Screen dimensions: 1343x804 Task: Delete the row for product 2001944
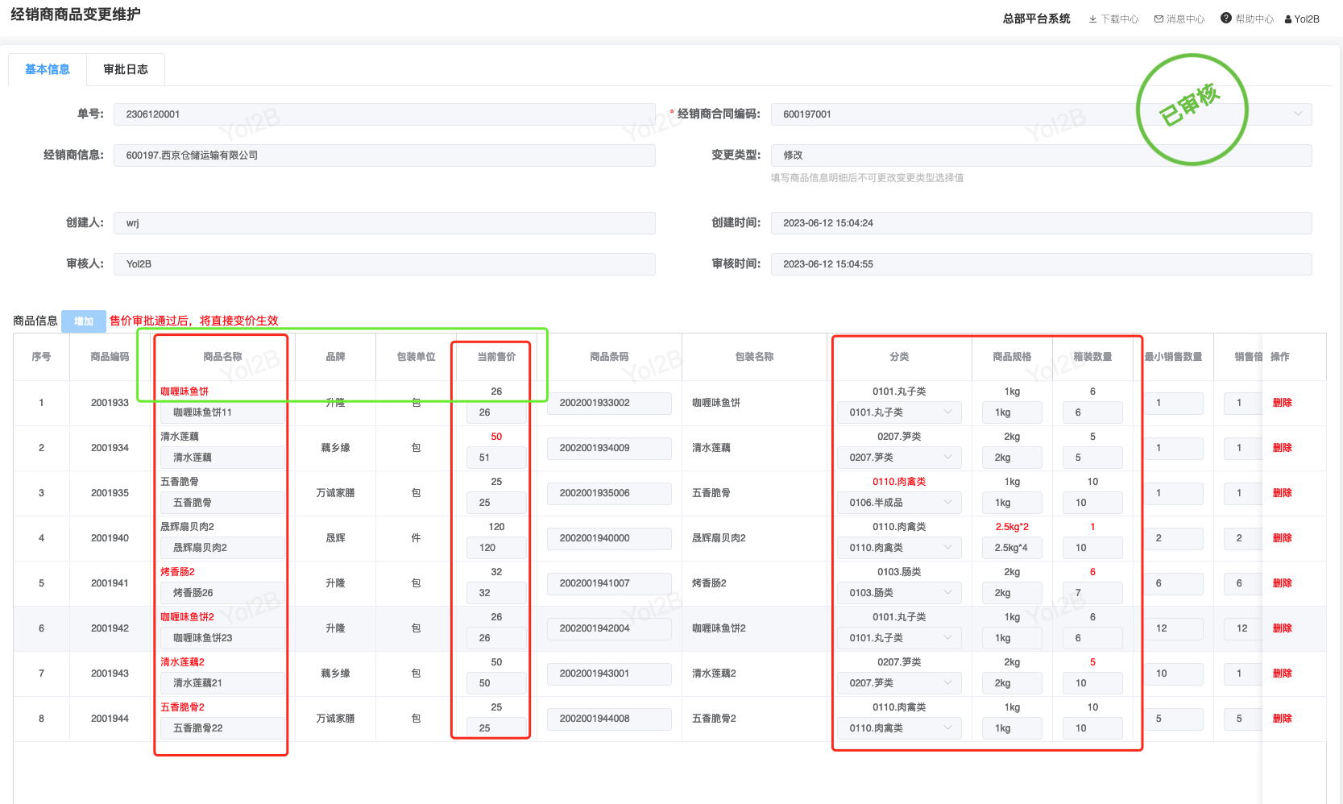[x=1283, y=719]
